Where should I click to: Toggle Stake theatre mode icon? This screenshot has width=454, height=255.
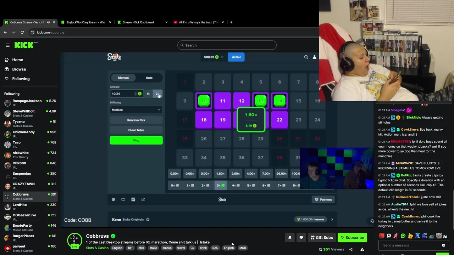pyautogui.click(x=123, y=199)
